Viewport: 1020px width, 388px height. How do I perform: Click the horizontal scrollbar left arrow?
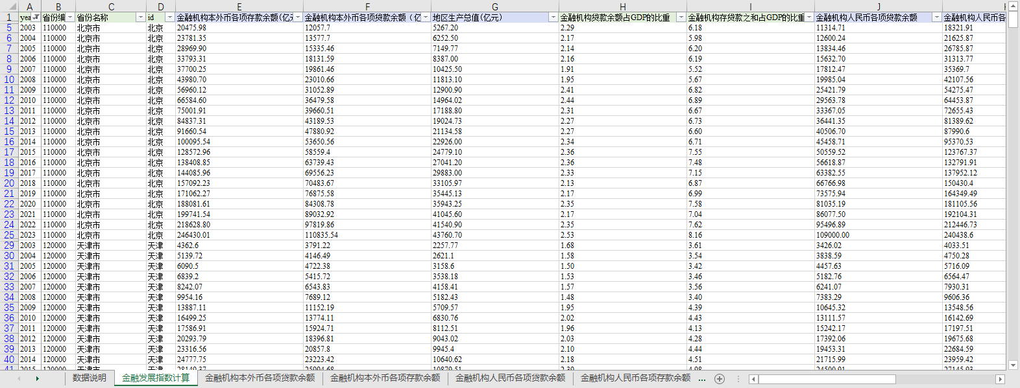753,379
